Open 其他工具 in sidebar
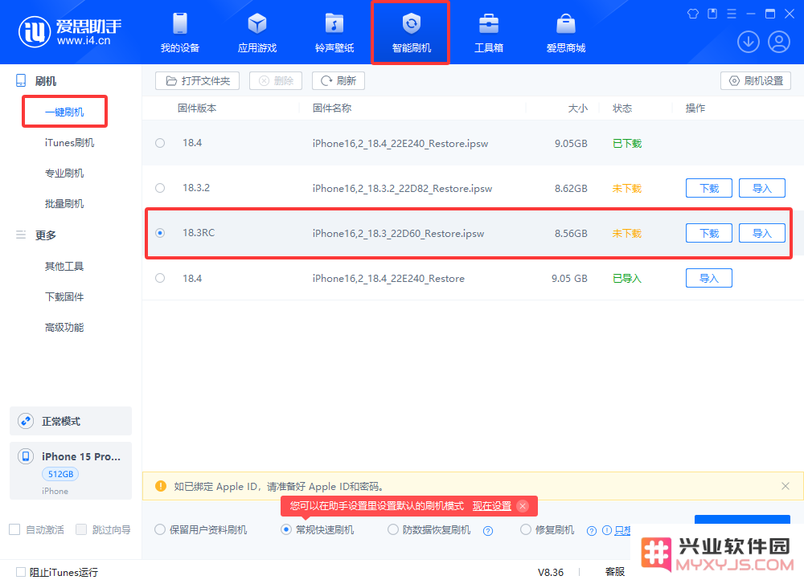Screen dimensions: 804x584 [64, 267]
